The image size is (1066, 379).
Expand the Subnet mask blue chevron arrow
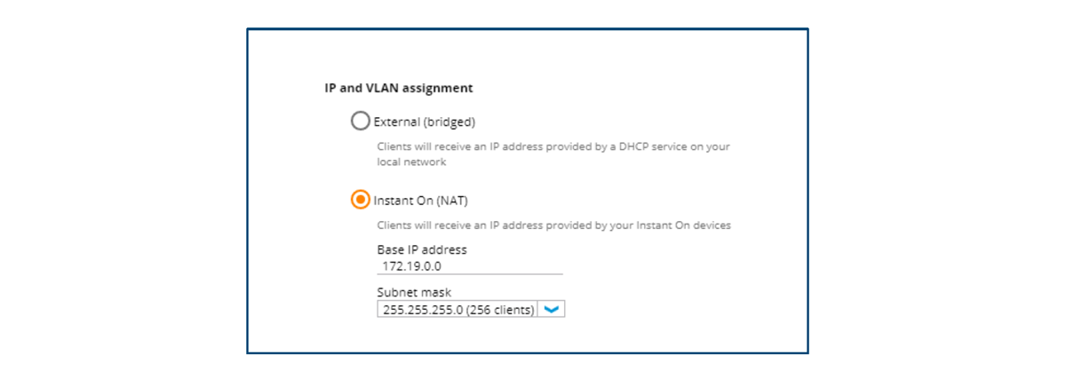click(552, 310)
